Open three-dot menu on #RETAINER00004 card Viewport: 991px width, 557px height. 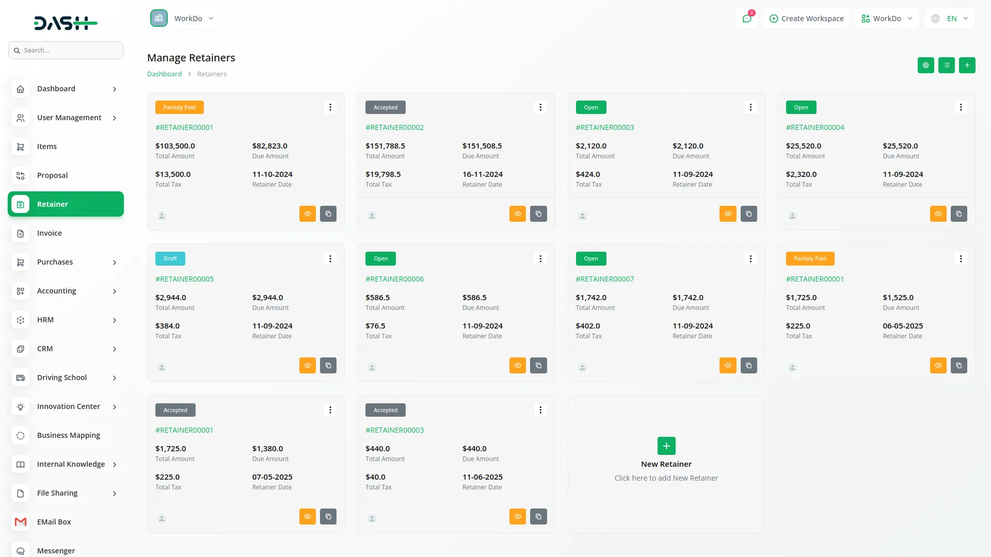pos(961,107)
